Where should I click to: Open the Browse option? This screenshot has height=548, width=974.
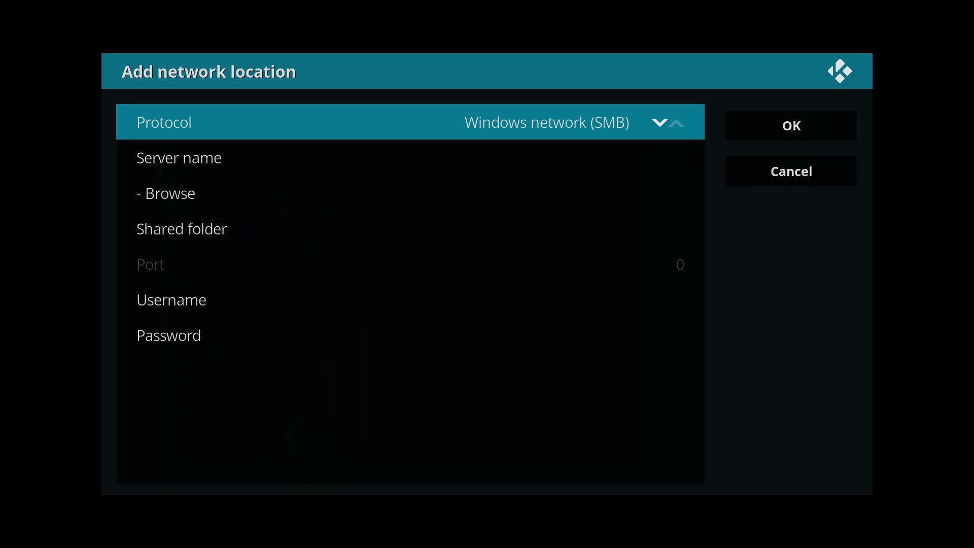410,193
